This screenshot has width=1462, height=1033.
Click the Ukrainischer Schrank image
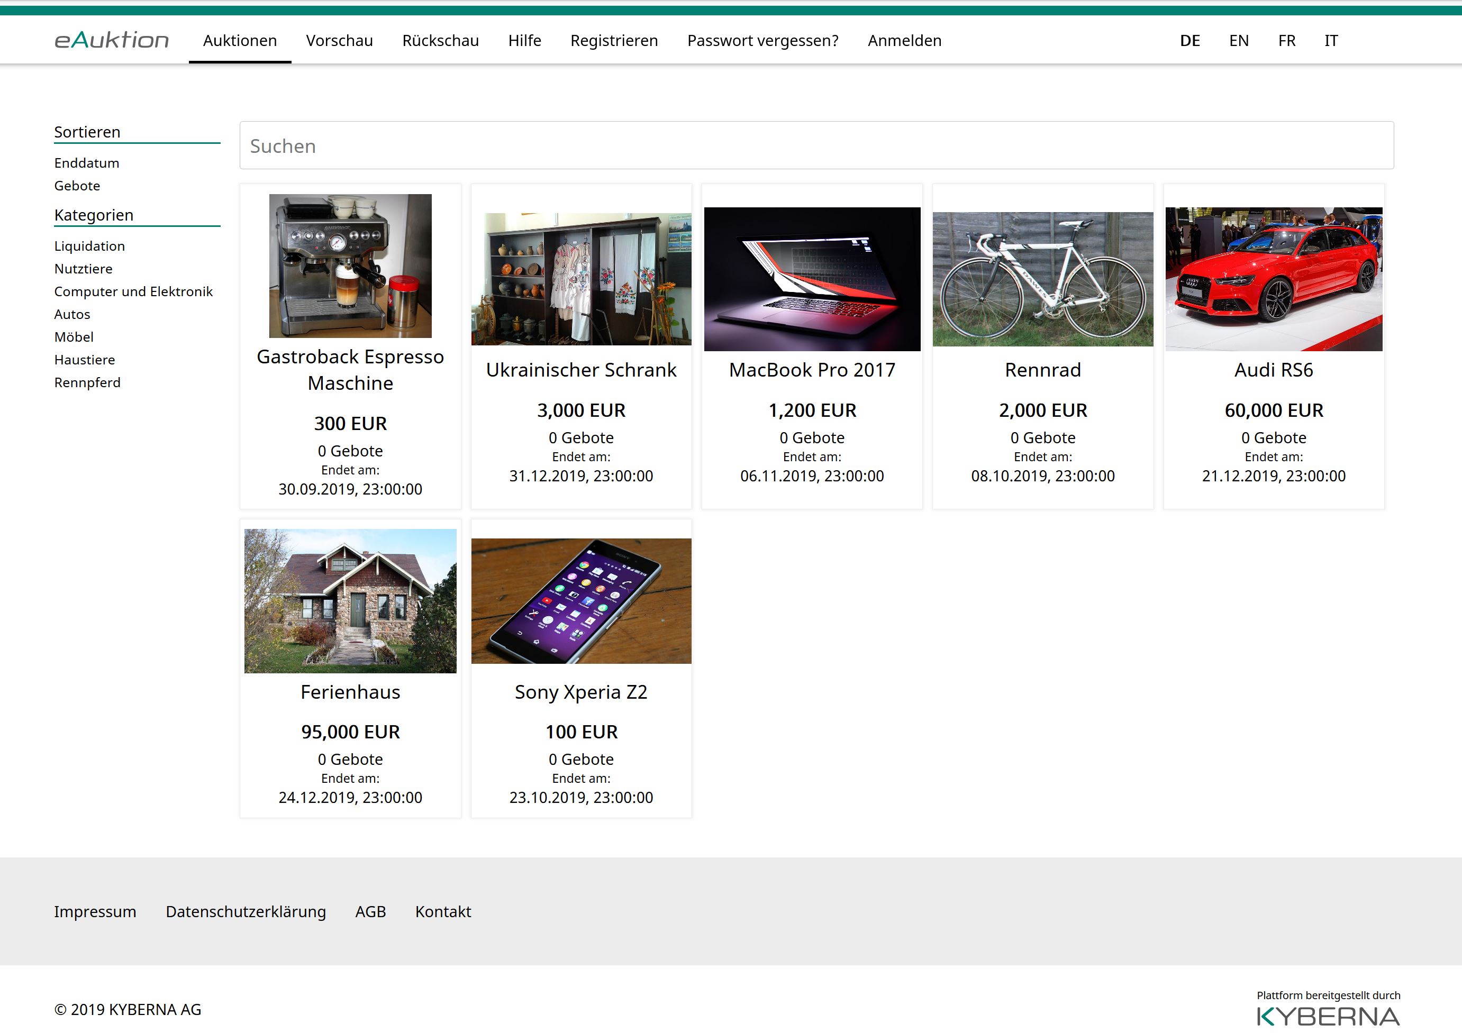tap(580, 279)
